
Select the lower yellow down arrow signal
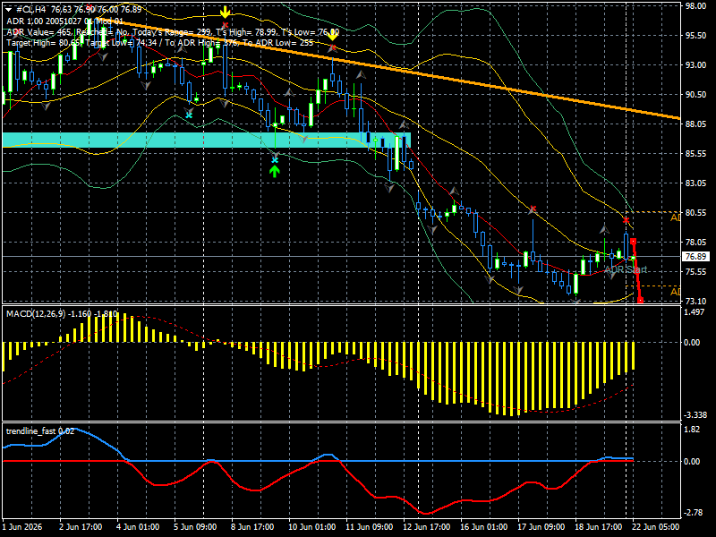(x=332, y=36)
